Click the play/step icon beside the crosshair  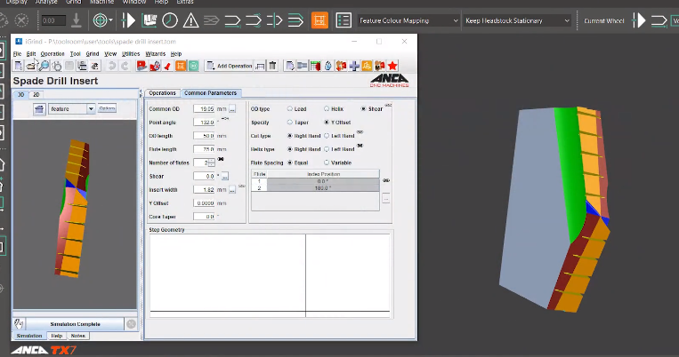(128, 20)
